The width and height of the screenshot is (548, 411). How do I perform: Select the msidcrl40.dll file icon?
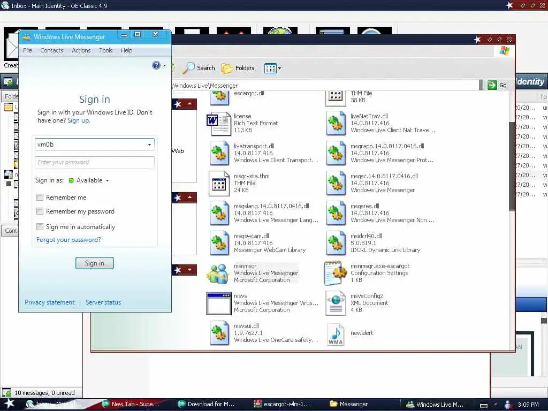click(336, 243)
